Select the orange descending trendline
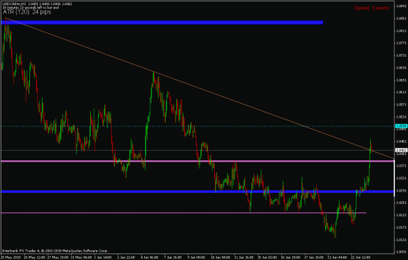 pos(200,89)
